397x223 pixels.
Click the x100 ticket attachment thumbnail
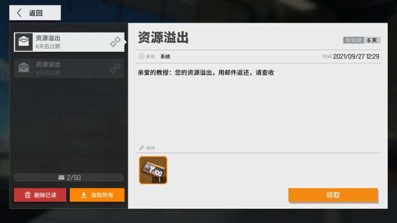pyautogui.click(x=153, y=170)
